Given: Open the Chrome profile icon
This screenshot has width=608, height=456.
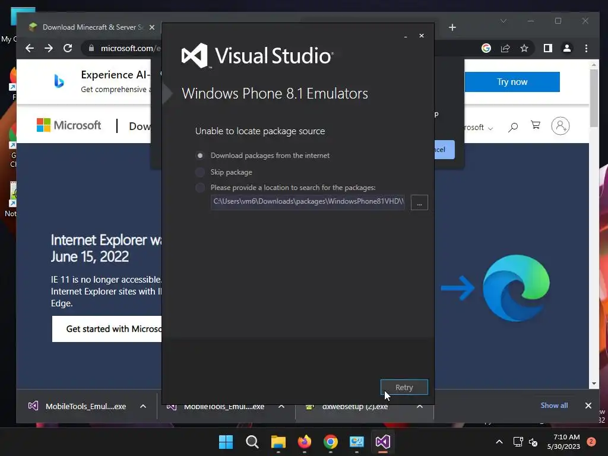Looking at the screenshot, I should click(x=567, y=48).
